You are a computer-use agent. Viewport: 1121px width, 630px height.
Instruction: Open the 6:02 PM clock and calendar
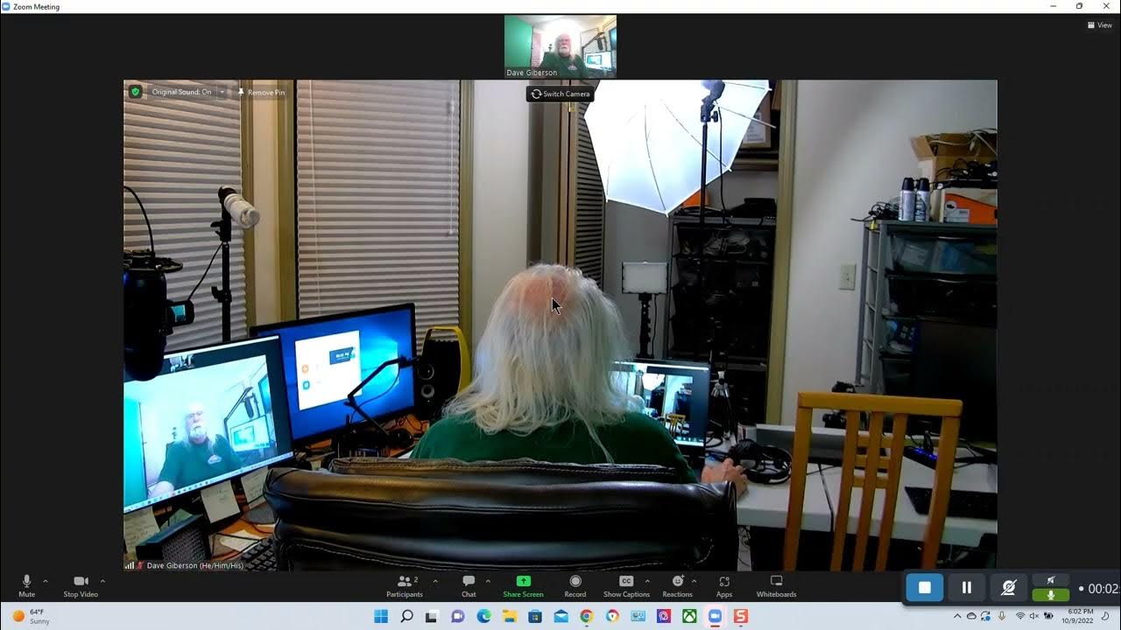[1077, 616]
